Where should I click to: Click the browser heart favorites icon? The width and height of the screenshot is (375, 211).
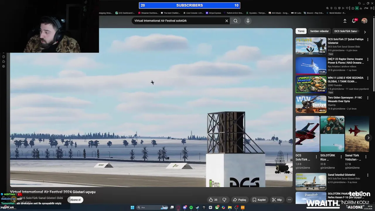(347, 8)
